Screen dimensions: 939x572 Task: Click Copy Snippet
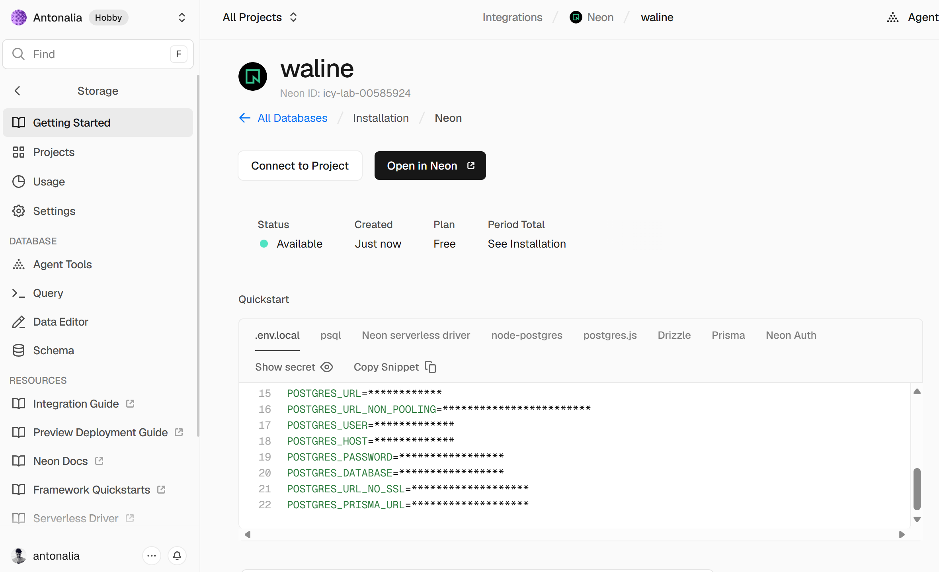click(395, 367)
